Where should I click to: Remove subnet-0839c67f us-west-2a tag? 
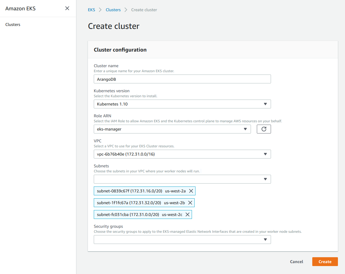coord(191,191)
